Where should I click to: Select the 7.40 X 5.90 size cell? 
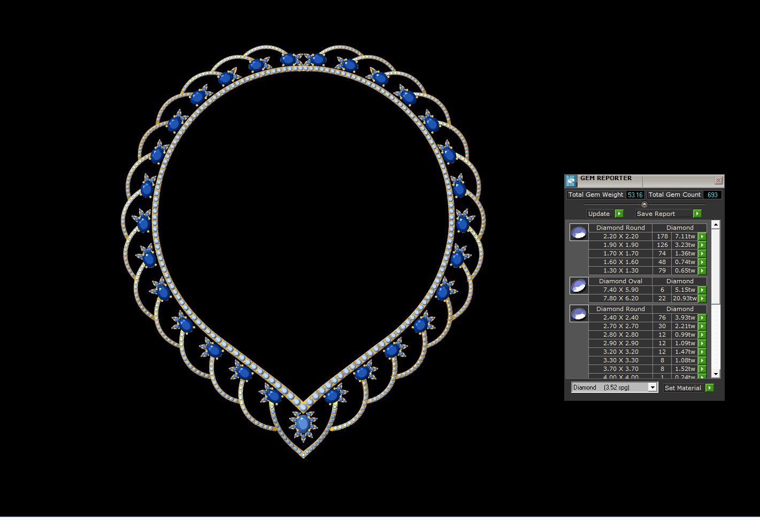tap(620, 290)
